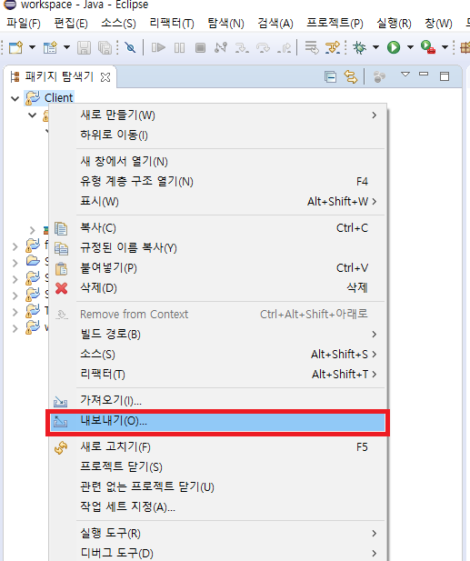Select the 패키지 탐색기 tab
Viewport: 470px width, 561px height.
click(x=59, y=76)
